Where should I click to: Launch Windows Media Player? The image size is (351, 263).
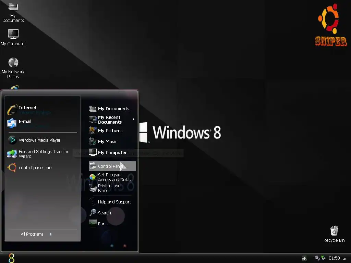point(34,140)
